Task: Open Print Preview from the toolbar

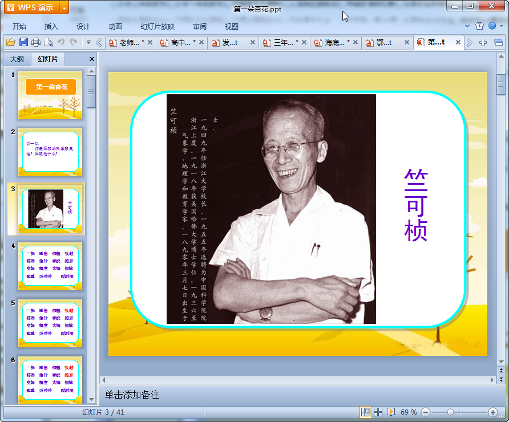Action: coord(49,42)
